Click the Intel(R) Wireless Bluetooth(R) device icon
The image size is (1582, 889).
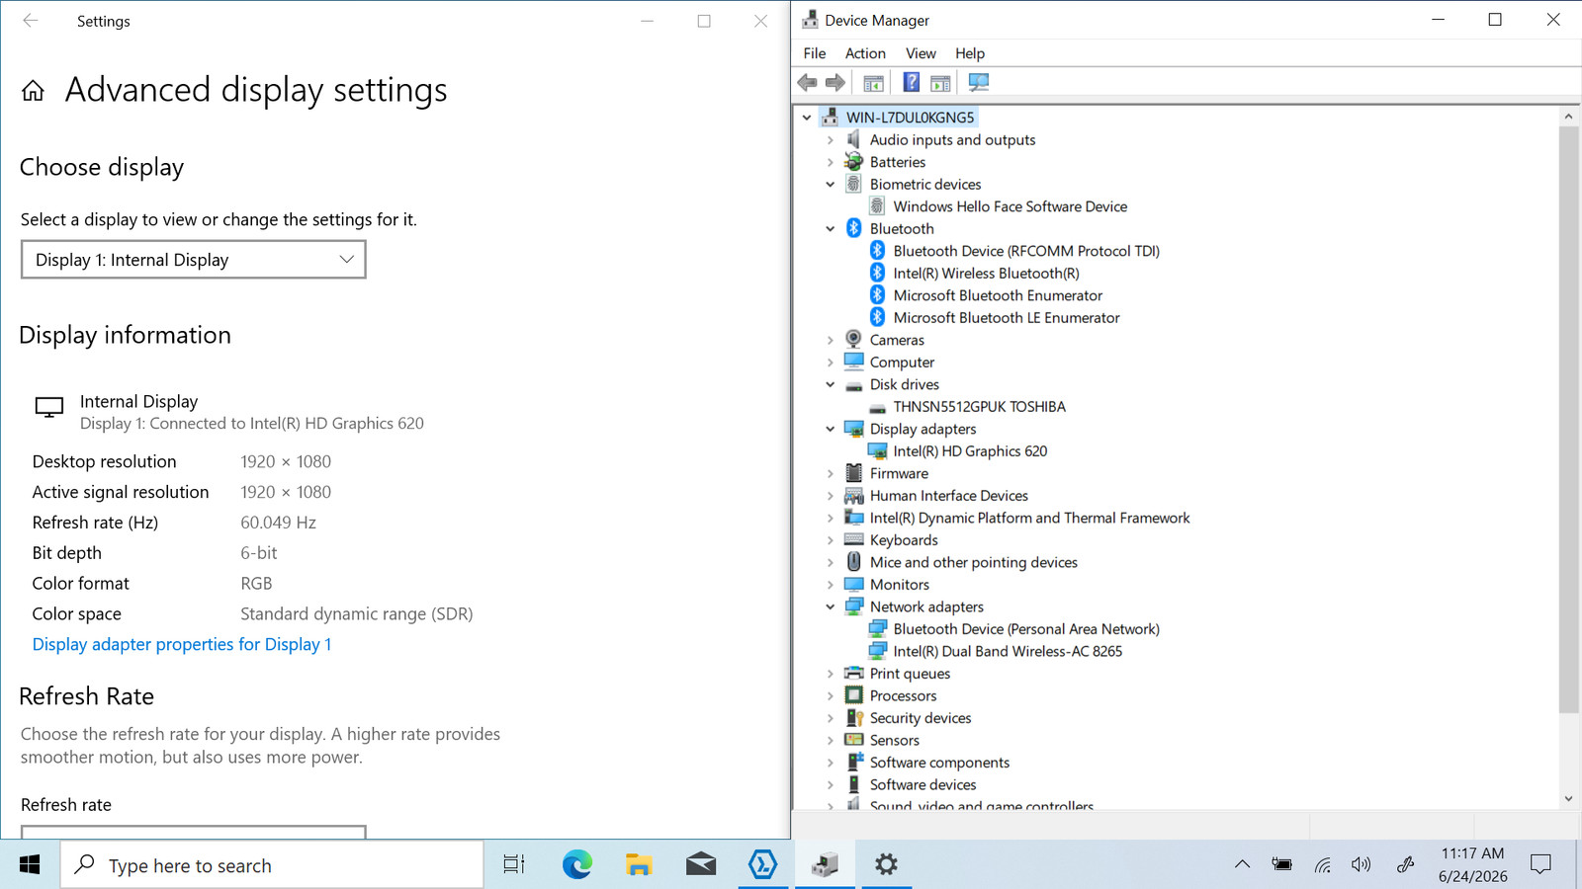pyautogui.click(x=877, y=273)
